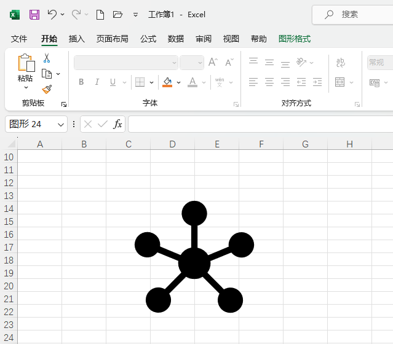Image resolution: width=393 pixels, height=344 pixels.
Task: Select the black network hub graphic
Action: coord(194,257)
